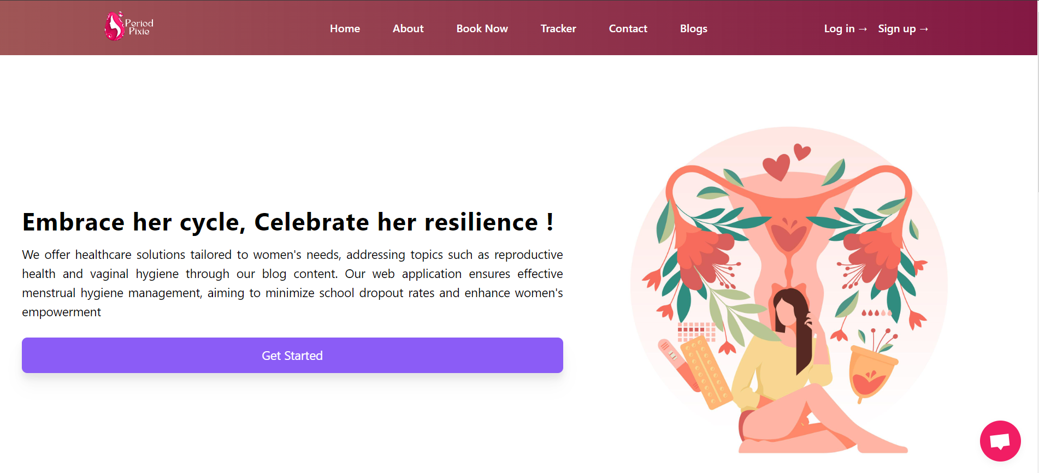Select Book Now in the navbar

coord(482,28)
